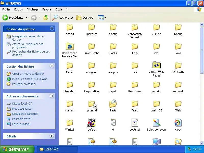The height and width of the screenshot is (153, 204).
Task: Open the system32 folder
Action: (91, 106)
